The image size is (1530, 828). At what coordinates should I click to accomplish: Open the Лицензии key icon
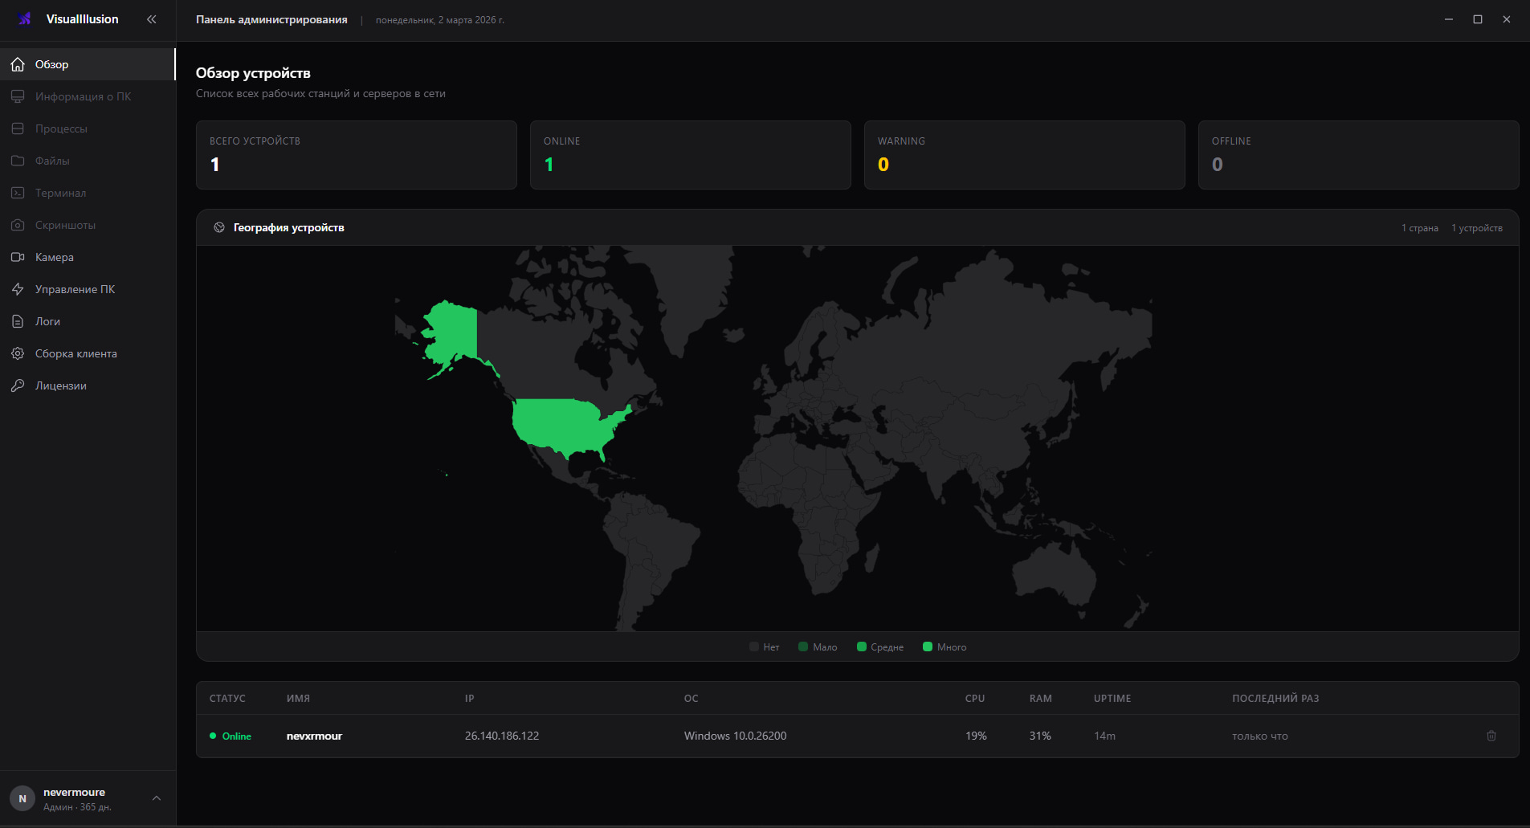click(x=18, y=385)
